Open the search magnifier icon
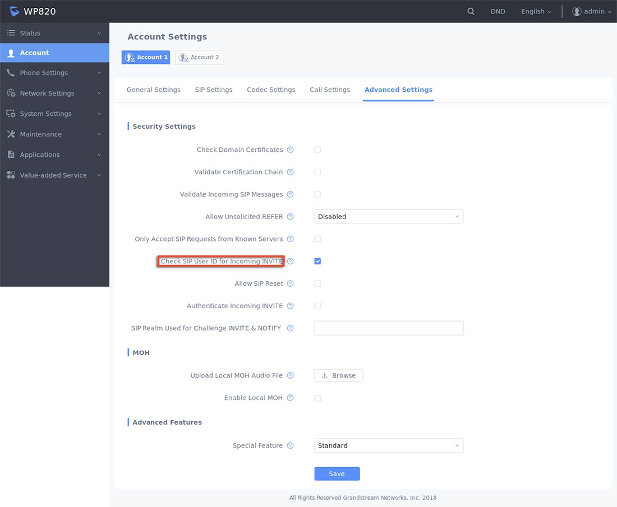617x507 pixels. click(x=471, y=11)
